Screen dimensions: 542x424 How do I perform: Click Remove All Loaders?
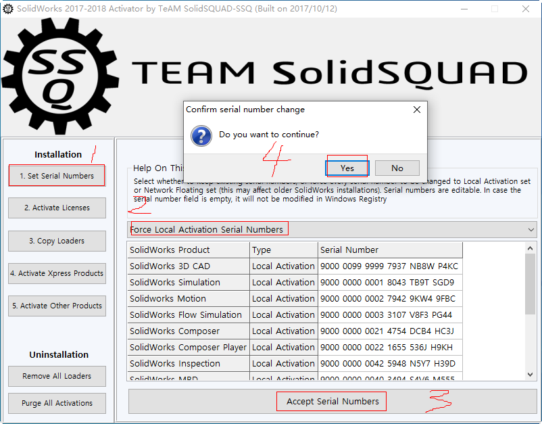coord(57,376)
